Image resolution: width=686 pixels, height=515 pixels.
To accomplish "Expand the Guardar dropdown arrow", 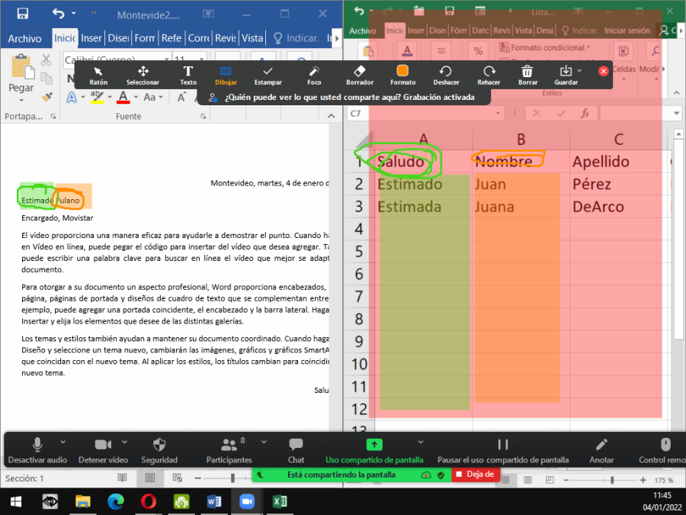I will coord(580,70).
